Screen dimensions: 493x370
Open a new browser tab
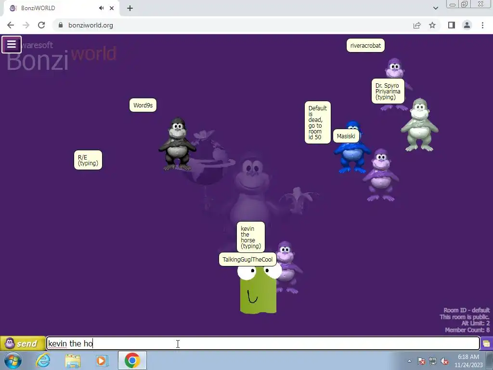[x=130, y=8]
